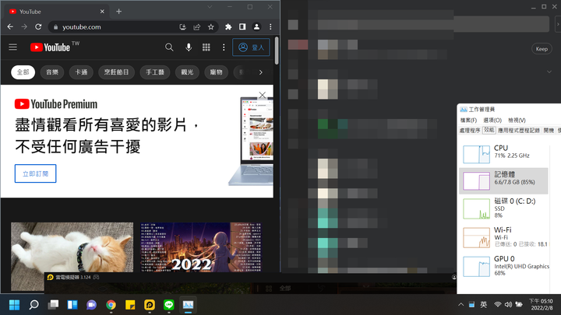Open new Chrome tab
This screenshot has height=315, width=561.
coord(118,12)
